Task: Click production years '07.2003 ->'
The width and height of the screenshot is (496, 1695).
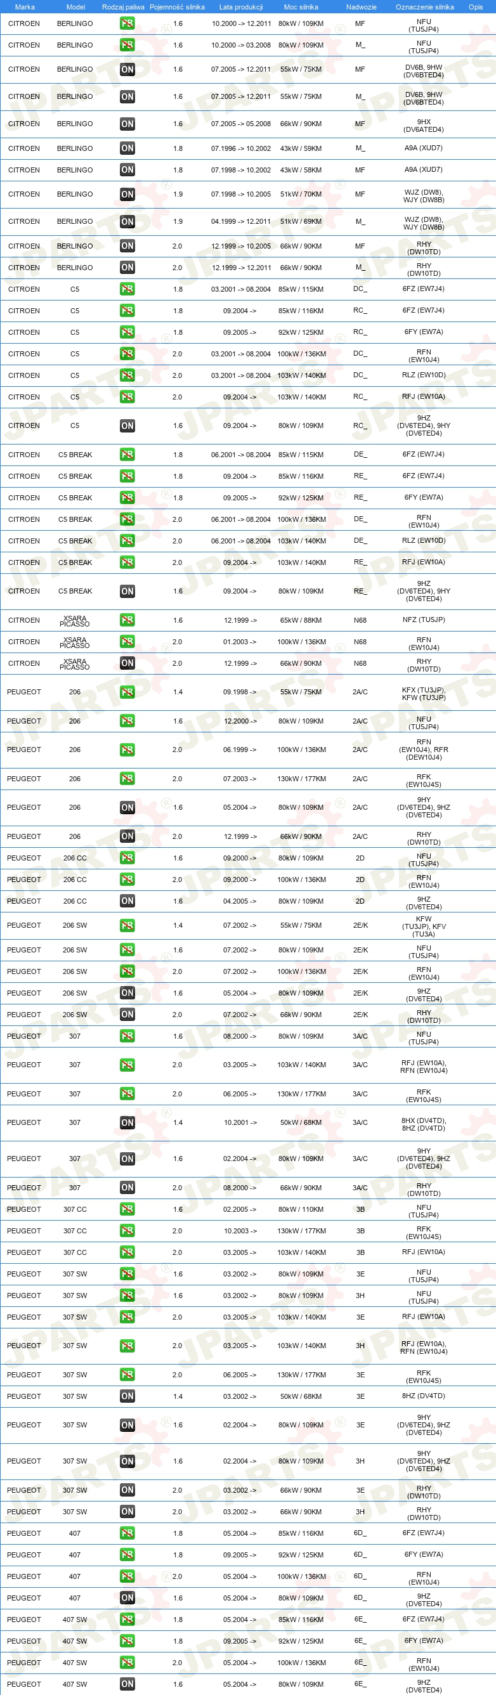Action: point(240,779)
